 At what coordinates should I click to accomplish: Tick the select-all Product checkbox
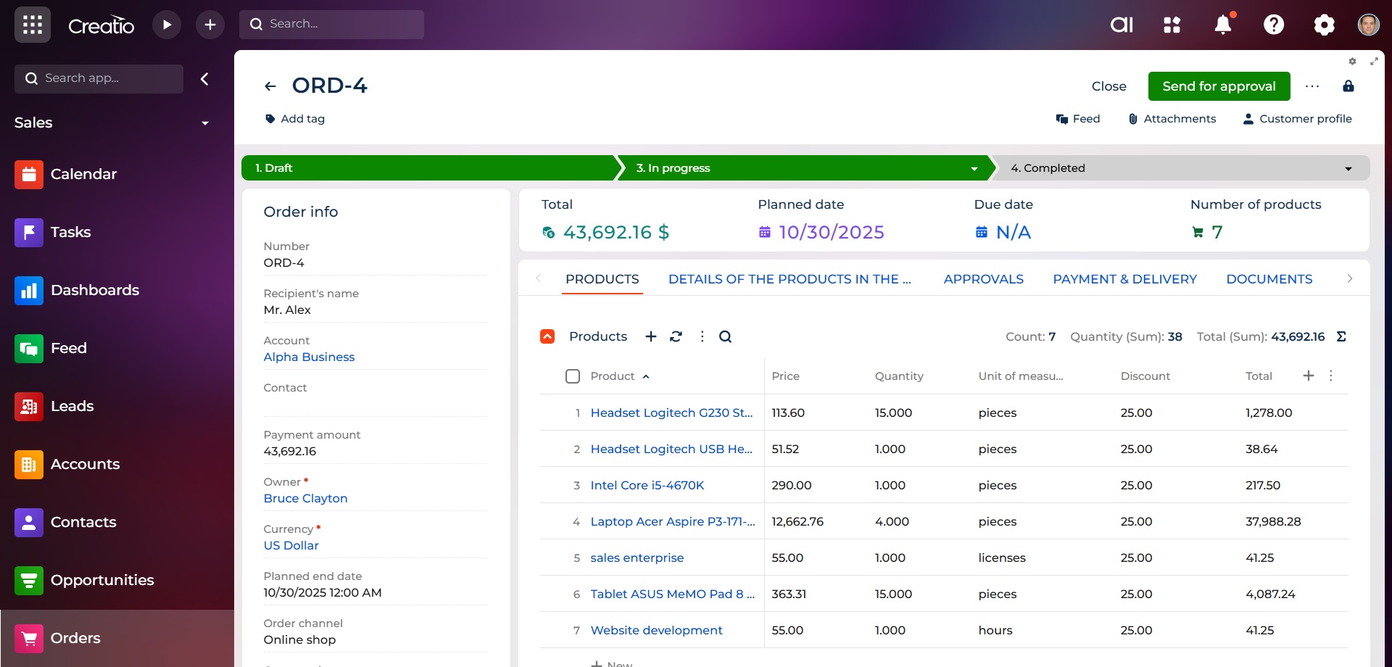point(573,376)
